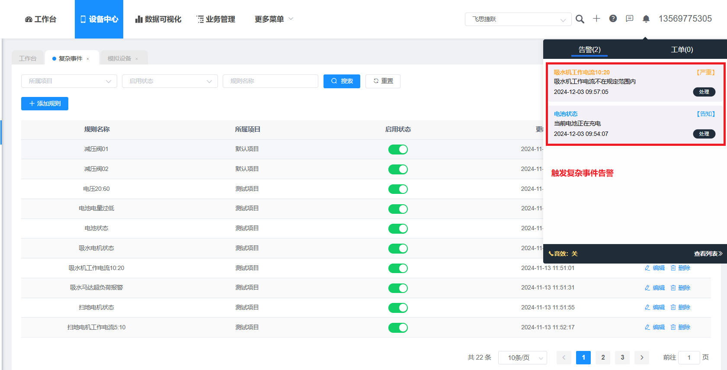Open the 工作台 top menu
The image size is (727, 370).
point(41,19)
